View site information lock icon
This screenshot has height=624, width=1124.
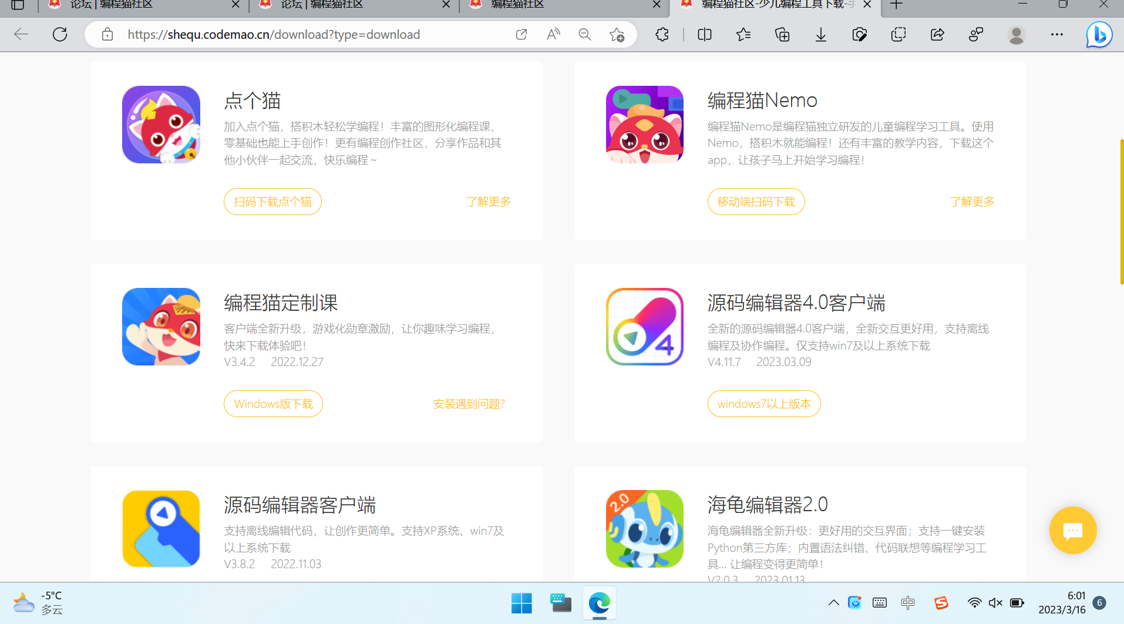pyautogui.click(x=107, y=35)
